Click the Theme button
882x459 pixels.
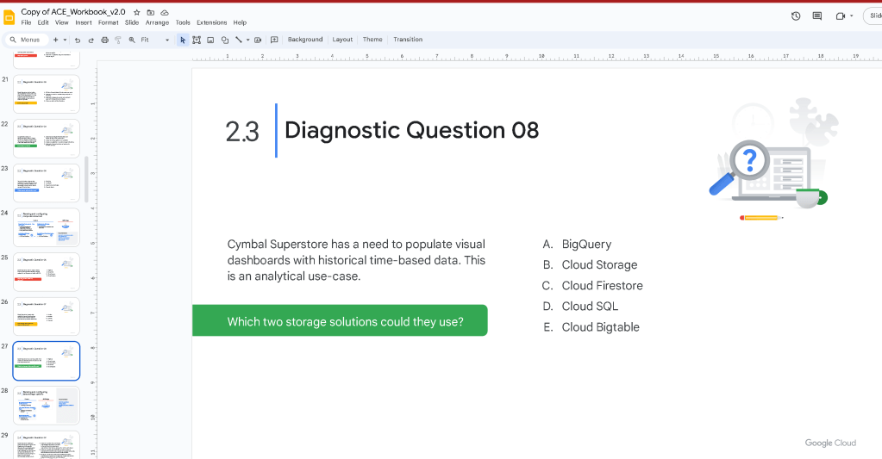pos(372,40)
